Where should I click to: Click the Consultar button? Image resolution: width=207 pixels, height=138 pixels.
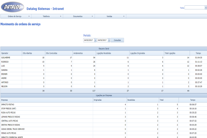pos(117,40)
